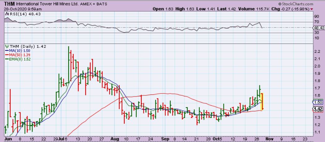
Task: Click the red down-arrow beside Chg value
Action: (x=312, y=9)
